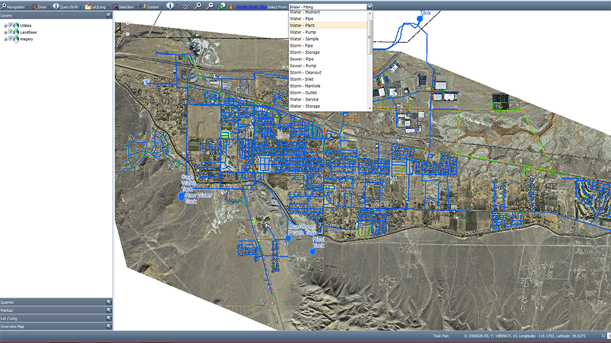Uncheck the Imagery layer checkbox
611x343 pixels.
coord(11,38)
